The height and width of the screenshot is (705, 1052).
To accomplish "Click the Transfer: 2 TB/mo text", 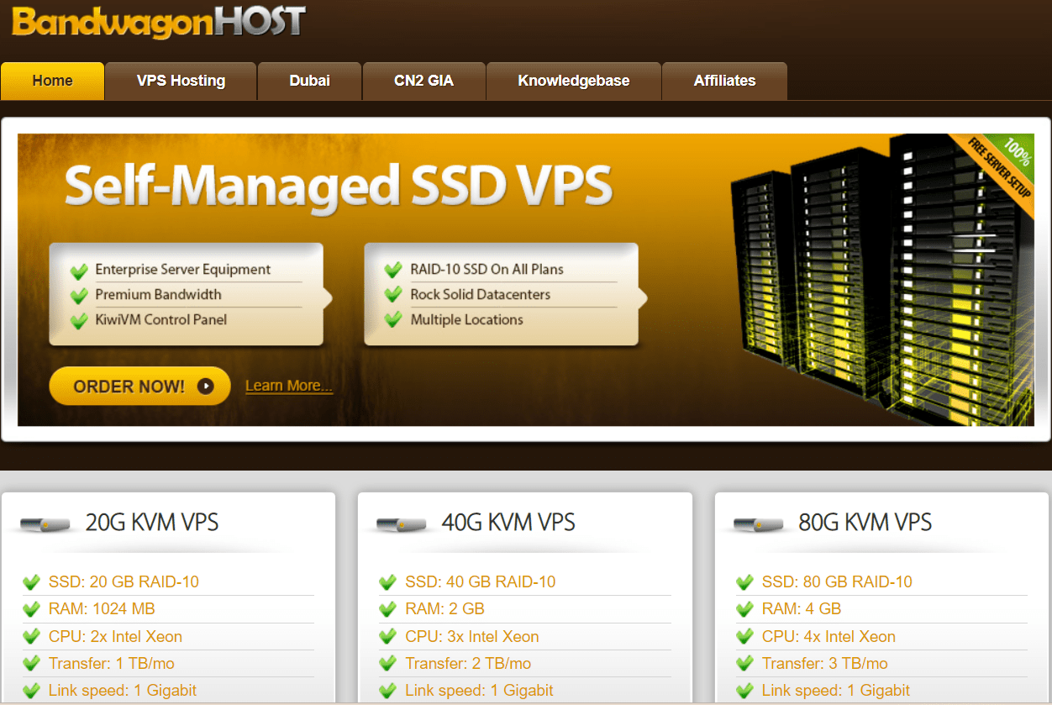I will click(x=468, y=663).
